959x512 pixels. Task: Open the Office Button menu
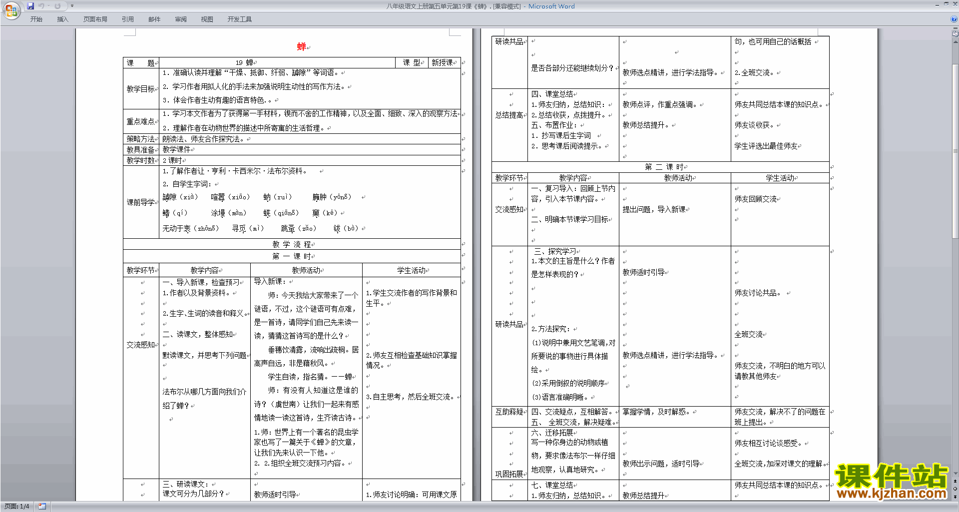tap(11, 10)
